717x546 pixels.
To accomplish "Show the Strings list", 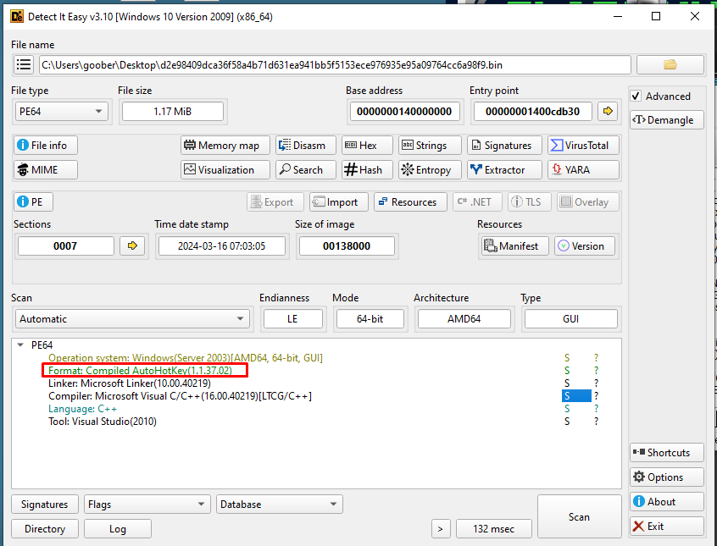I will (x=430, y=146).
